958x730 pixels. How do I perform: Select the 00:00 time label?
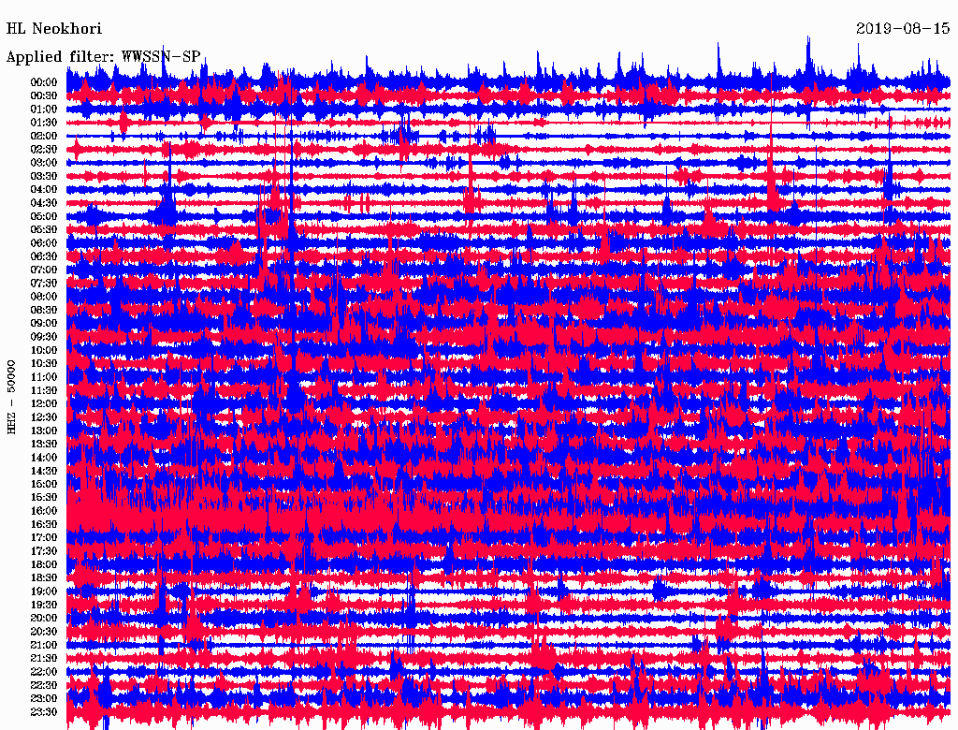[44, 82]
